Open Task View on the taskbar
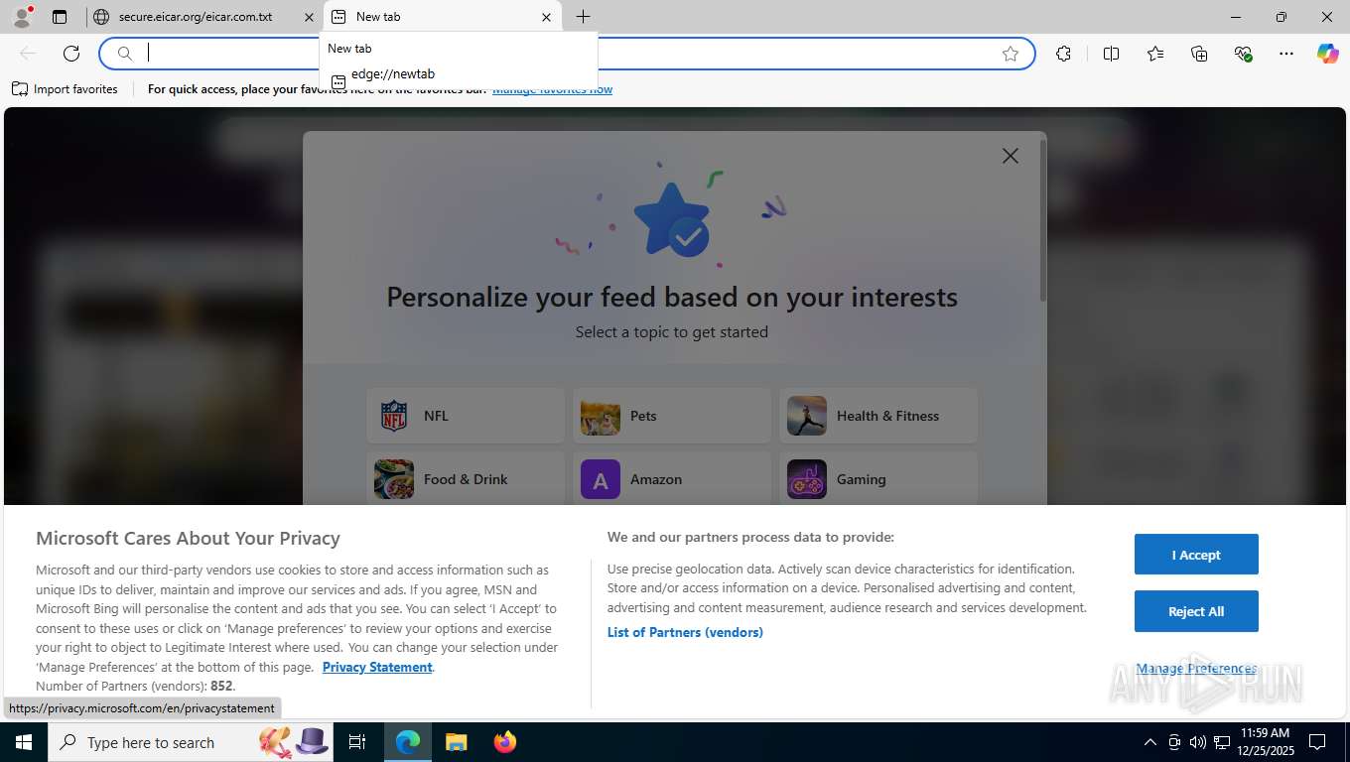 [x=357, y=742]
